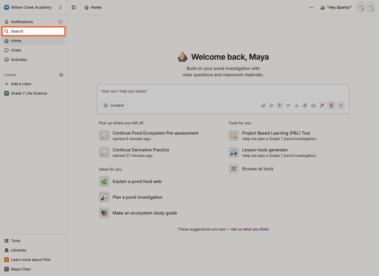Click Learn more about Flint
This screenshot has height=276, width=379.
click(33, 260)
